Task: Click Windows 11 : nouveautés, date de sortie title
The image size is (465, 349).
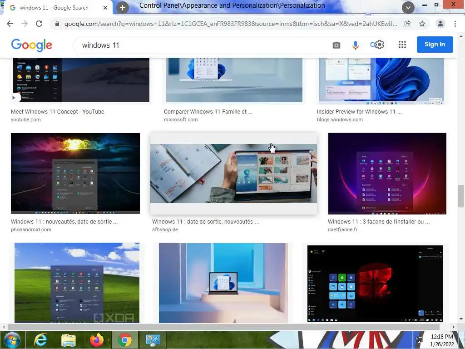Action: (64, 222)
